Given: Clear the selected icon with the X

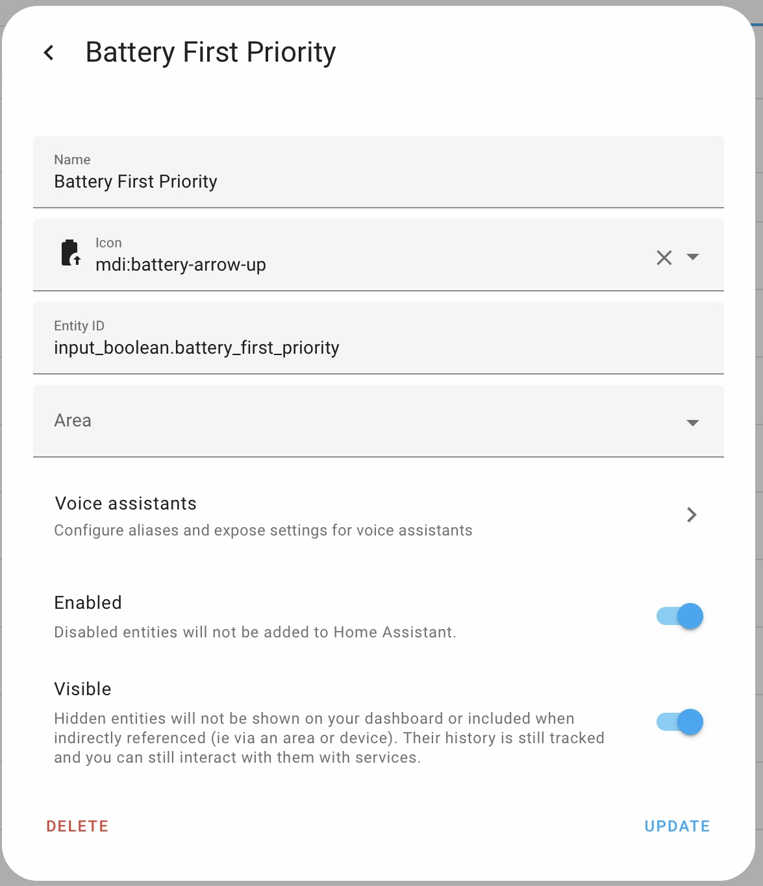Looking at the screenshot, I should tap(664, 258).
